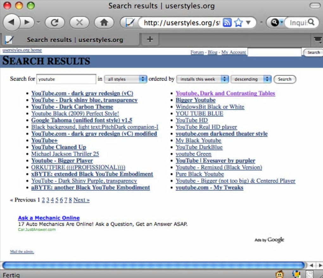
Task: Open the list-all-tabs button at right
Action: pyautogui.click(x=317, y=39)
